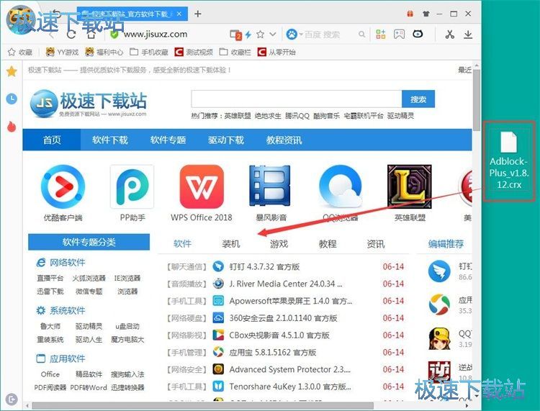Switch to the 资讯 list tab
This screenshot has width=540, height=411.
click(x=375, y=244)
